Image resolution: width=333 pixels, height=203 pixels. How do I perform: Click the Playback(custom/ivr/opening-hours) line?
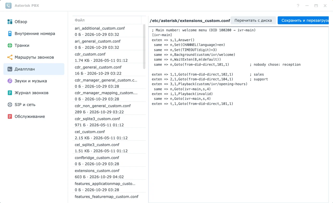[x=200, y=84]
